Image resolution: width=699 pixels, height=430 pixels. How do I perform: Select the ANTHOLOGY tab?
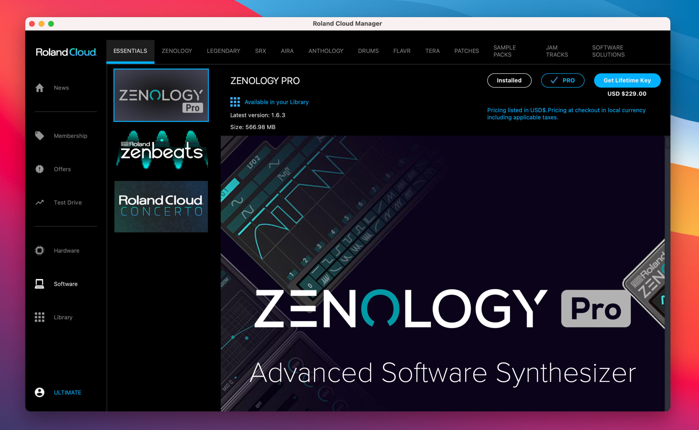(x=326, y=51)
